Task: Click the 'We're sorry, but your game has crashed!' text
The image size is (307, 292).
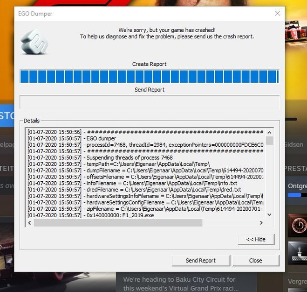Action: pos(167,30)
